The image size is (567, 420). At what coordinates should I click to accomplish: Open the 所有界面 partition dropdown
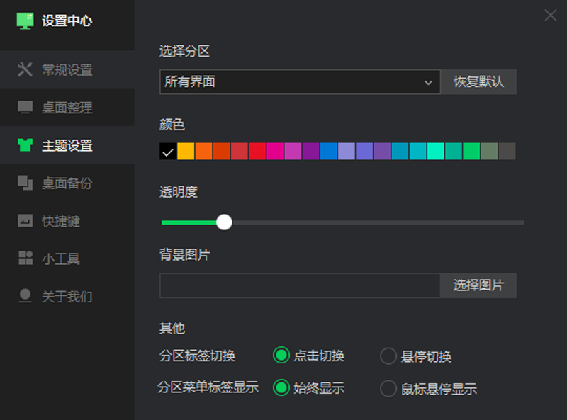[x=300, y=82]
